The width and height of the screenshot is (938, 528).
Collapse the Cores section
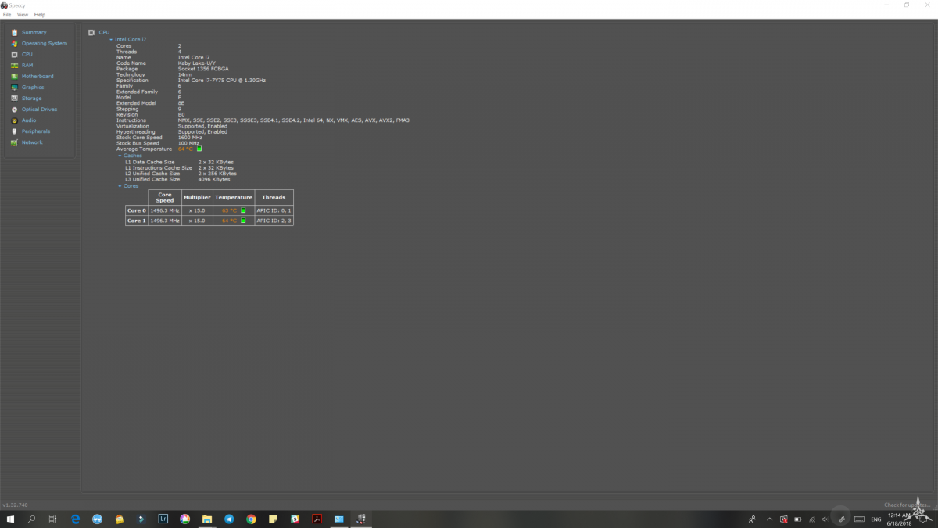click(x=120, y=186)
